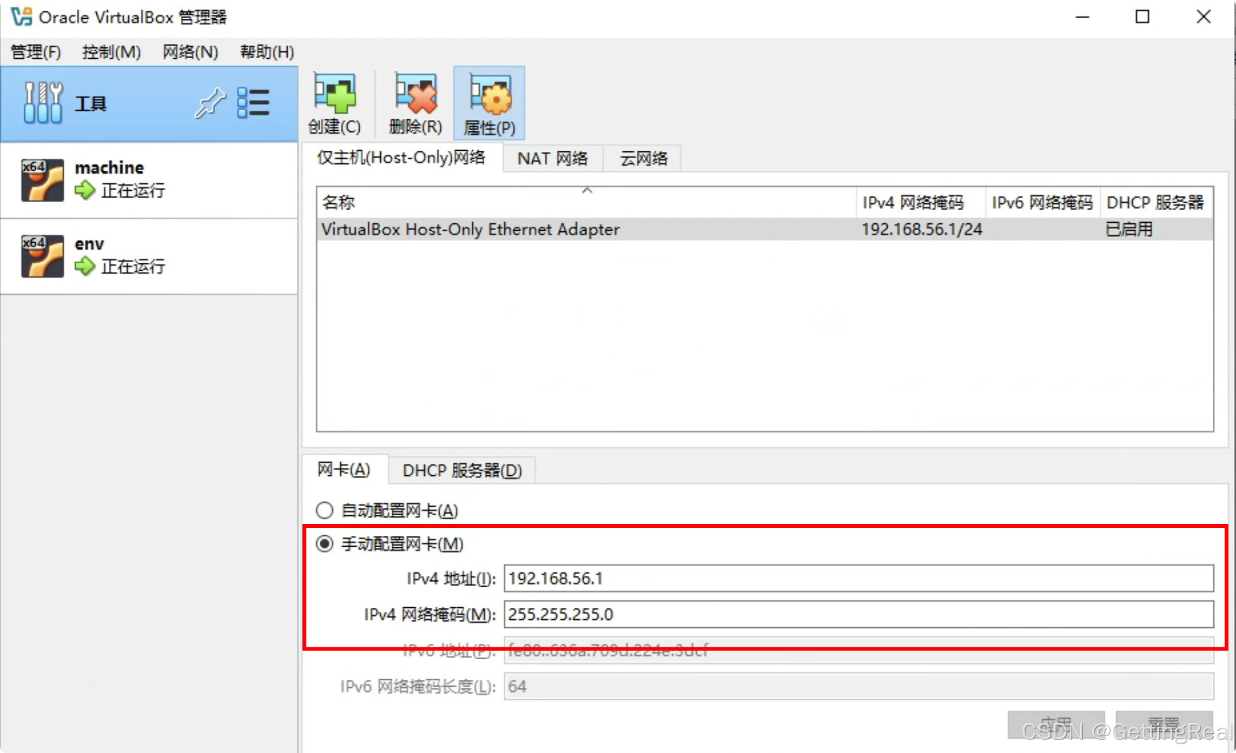Select automatic adapter configuration radio button
1236x753 pixels.
[325, 510]
